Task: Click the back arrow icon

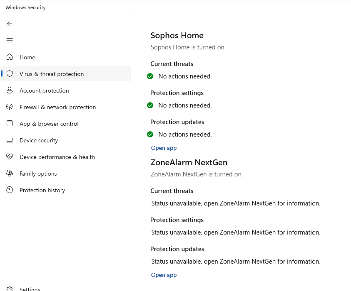Action: [10, 24]
